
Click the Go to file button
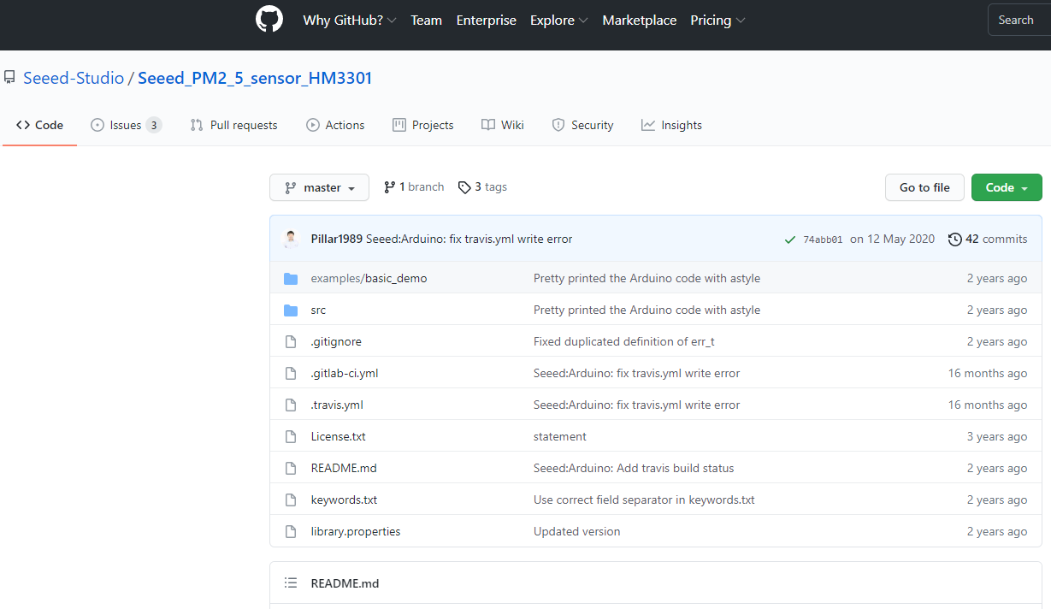point(924,187)
